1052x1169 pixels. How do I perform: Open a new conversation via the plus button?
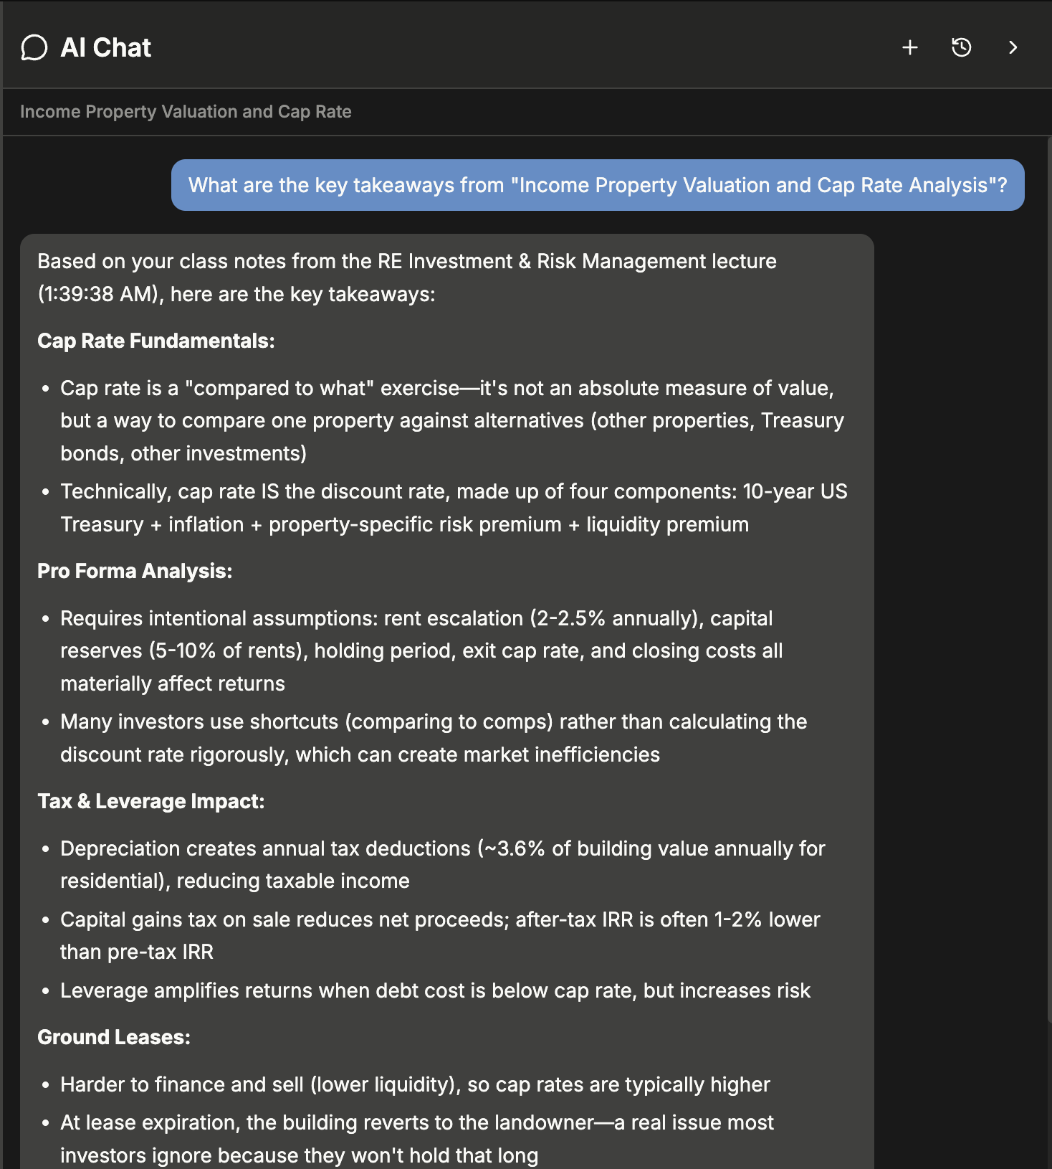909,47
